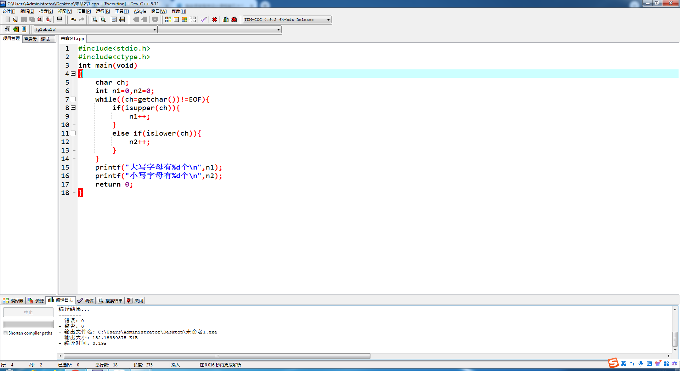This screenshot has width=680, height=371.
Task: Click the Close file toolbar icon
Action: click(x=40, y=19)
